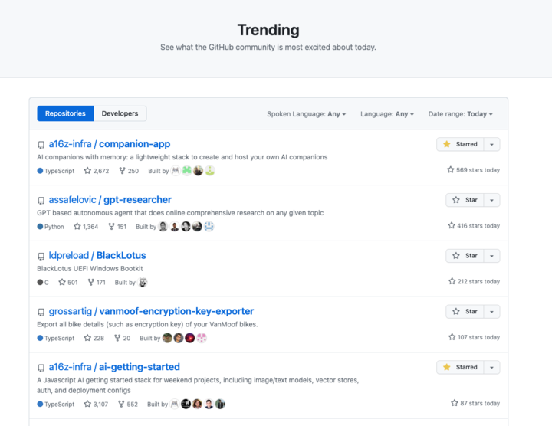
Task: Click the '416 stars today' text
Action: click(x=474, y=225)
